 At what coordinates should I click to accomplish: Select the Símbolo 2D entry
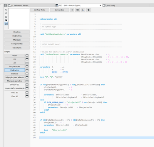[x=15, y=84]
